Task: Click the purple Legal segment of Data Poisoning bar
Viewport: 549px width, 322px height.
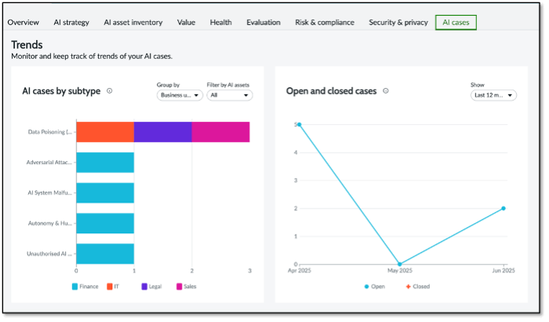Action: point(163,132)
